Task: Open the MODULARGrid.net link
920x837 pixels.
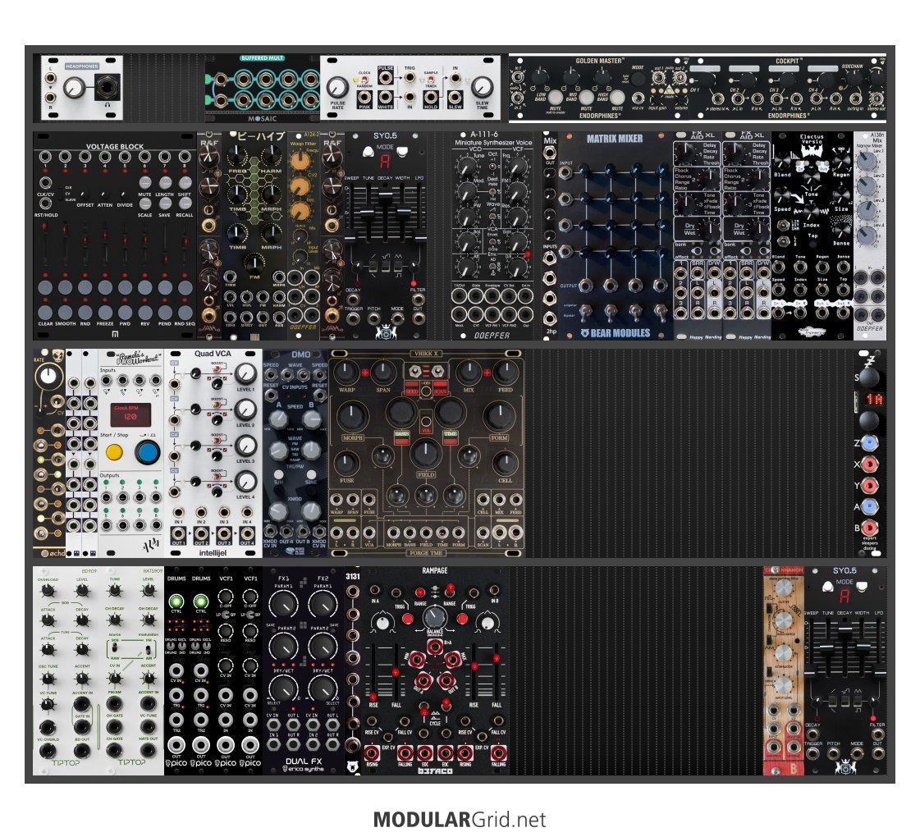Action: pyautogui.click(x=460, y=820)
